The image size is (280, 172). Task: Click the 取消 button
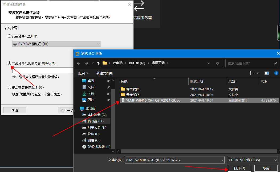(x=266, y=168)
